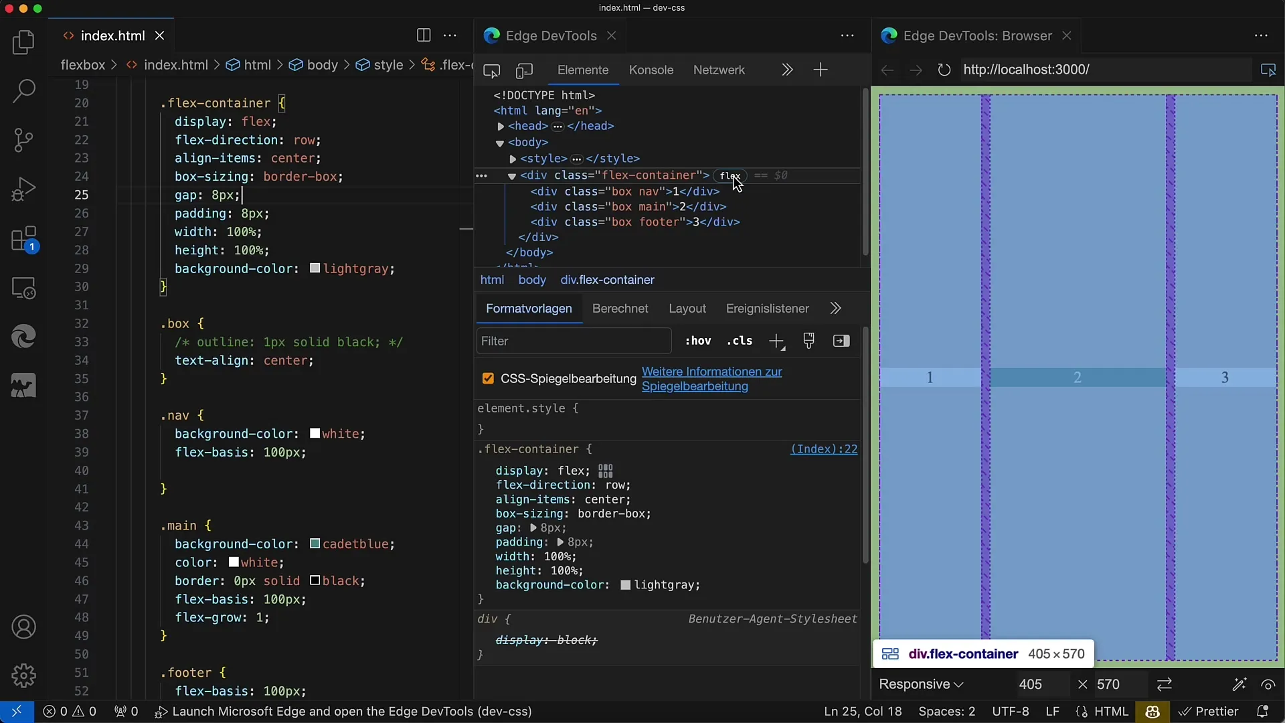Select body in DevTools breadcrumb
The height and width of the screenshot is (723, 1285).
(532, 280)
